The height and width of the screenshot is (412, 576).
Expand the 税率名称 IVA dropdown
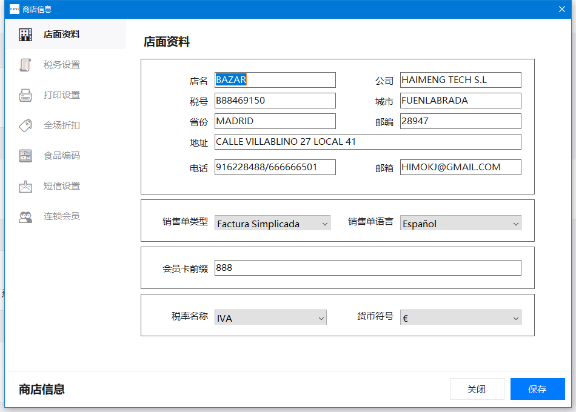click(270, 317)
